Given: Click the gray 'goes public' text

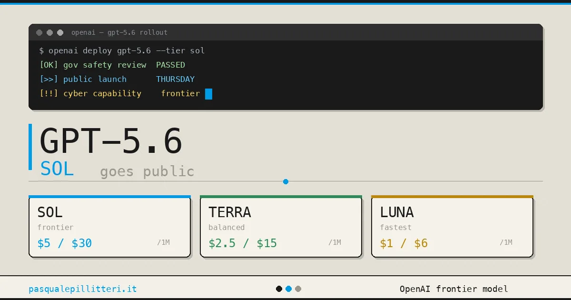Looking at the screenshot, I should tap(147, 171).
